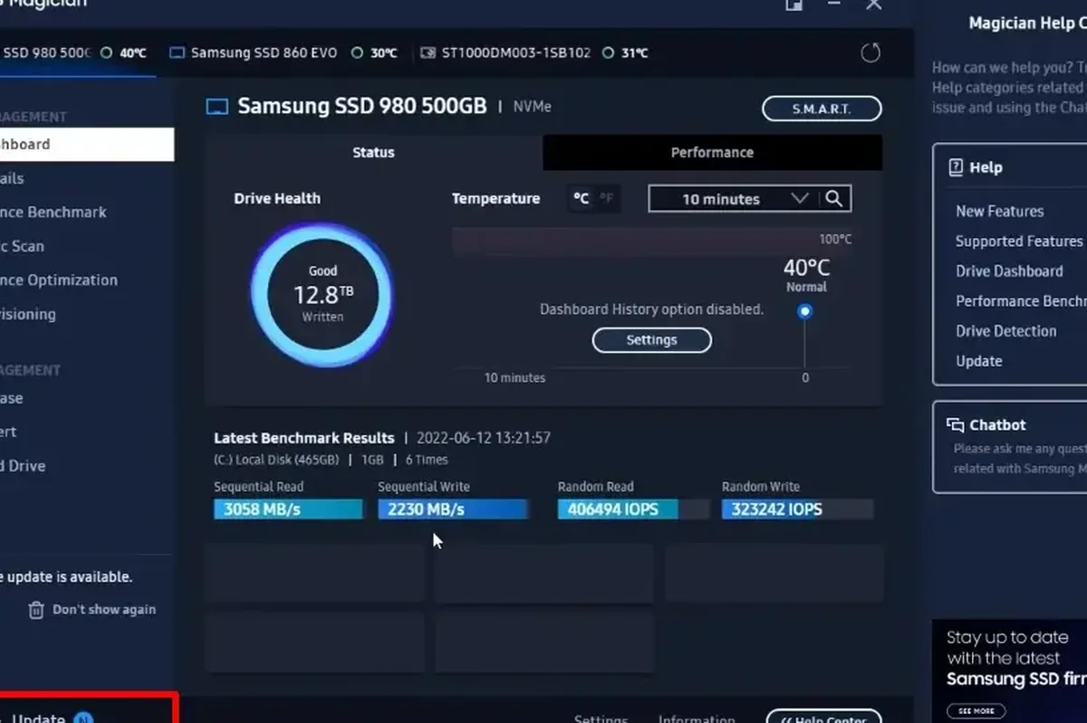Screen dimensions: 1087x723
Task: Click the Random Write 323242 IOPS bar
Action: [797, 509]
